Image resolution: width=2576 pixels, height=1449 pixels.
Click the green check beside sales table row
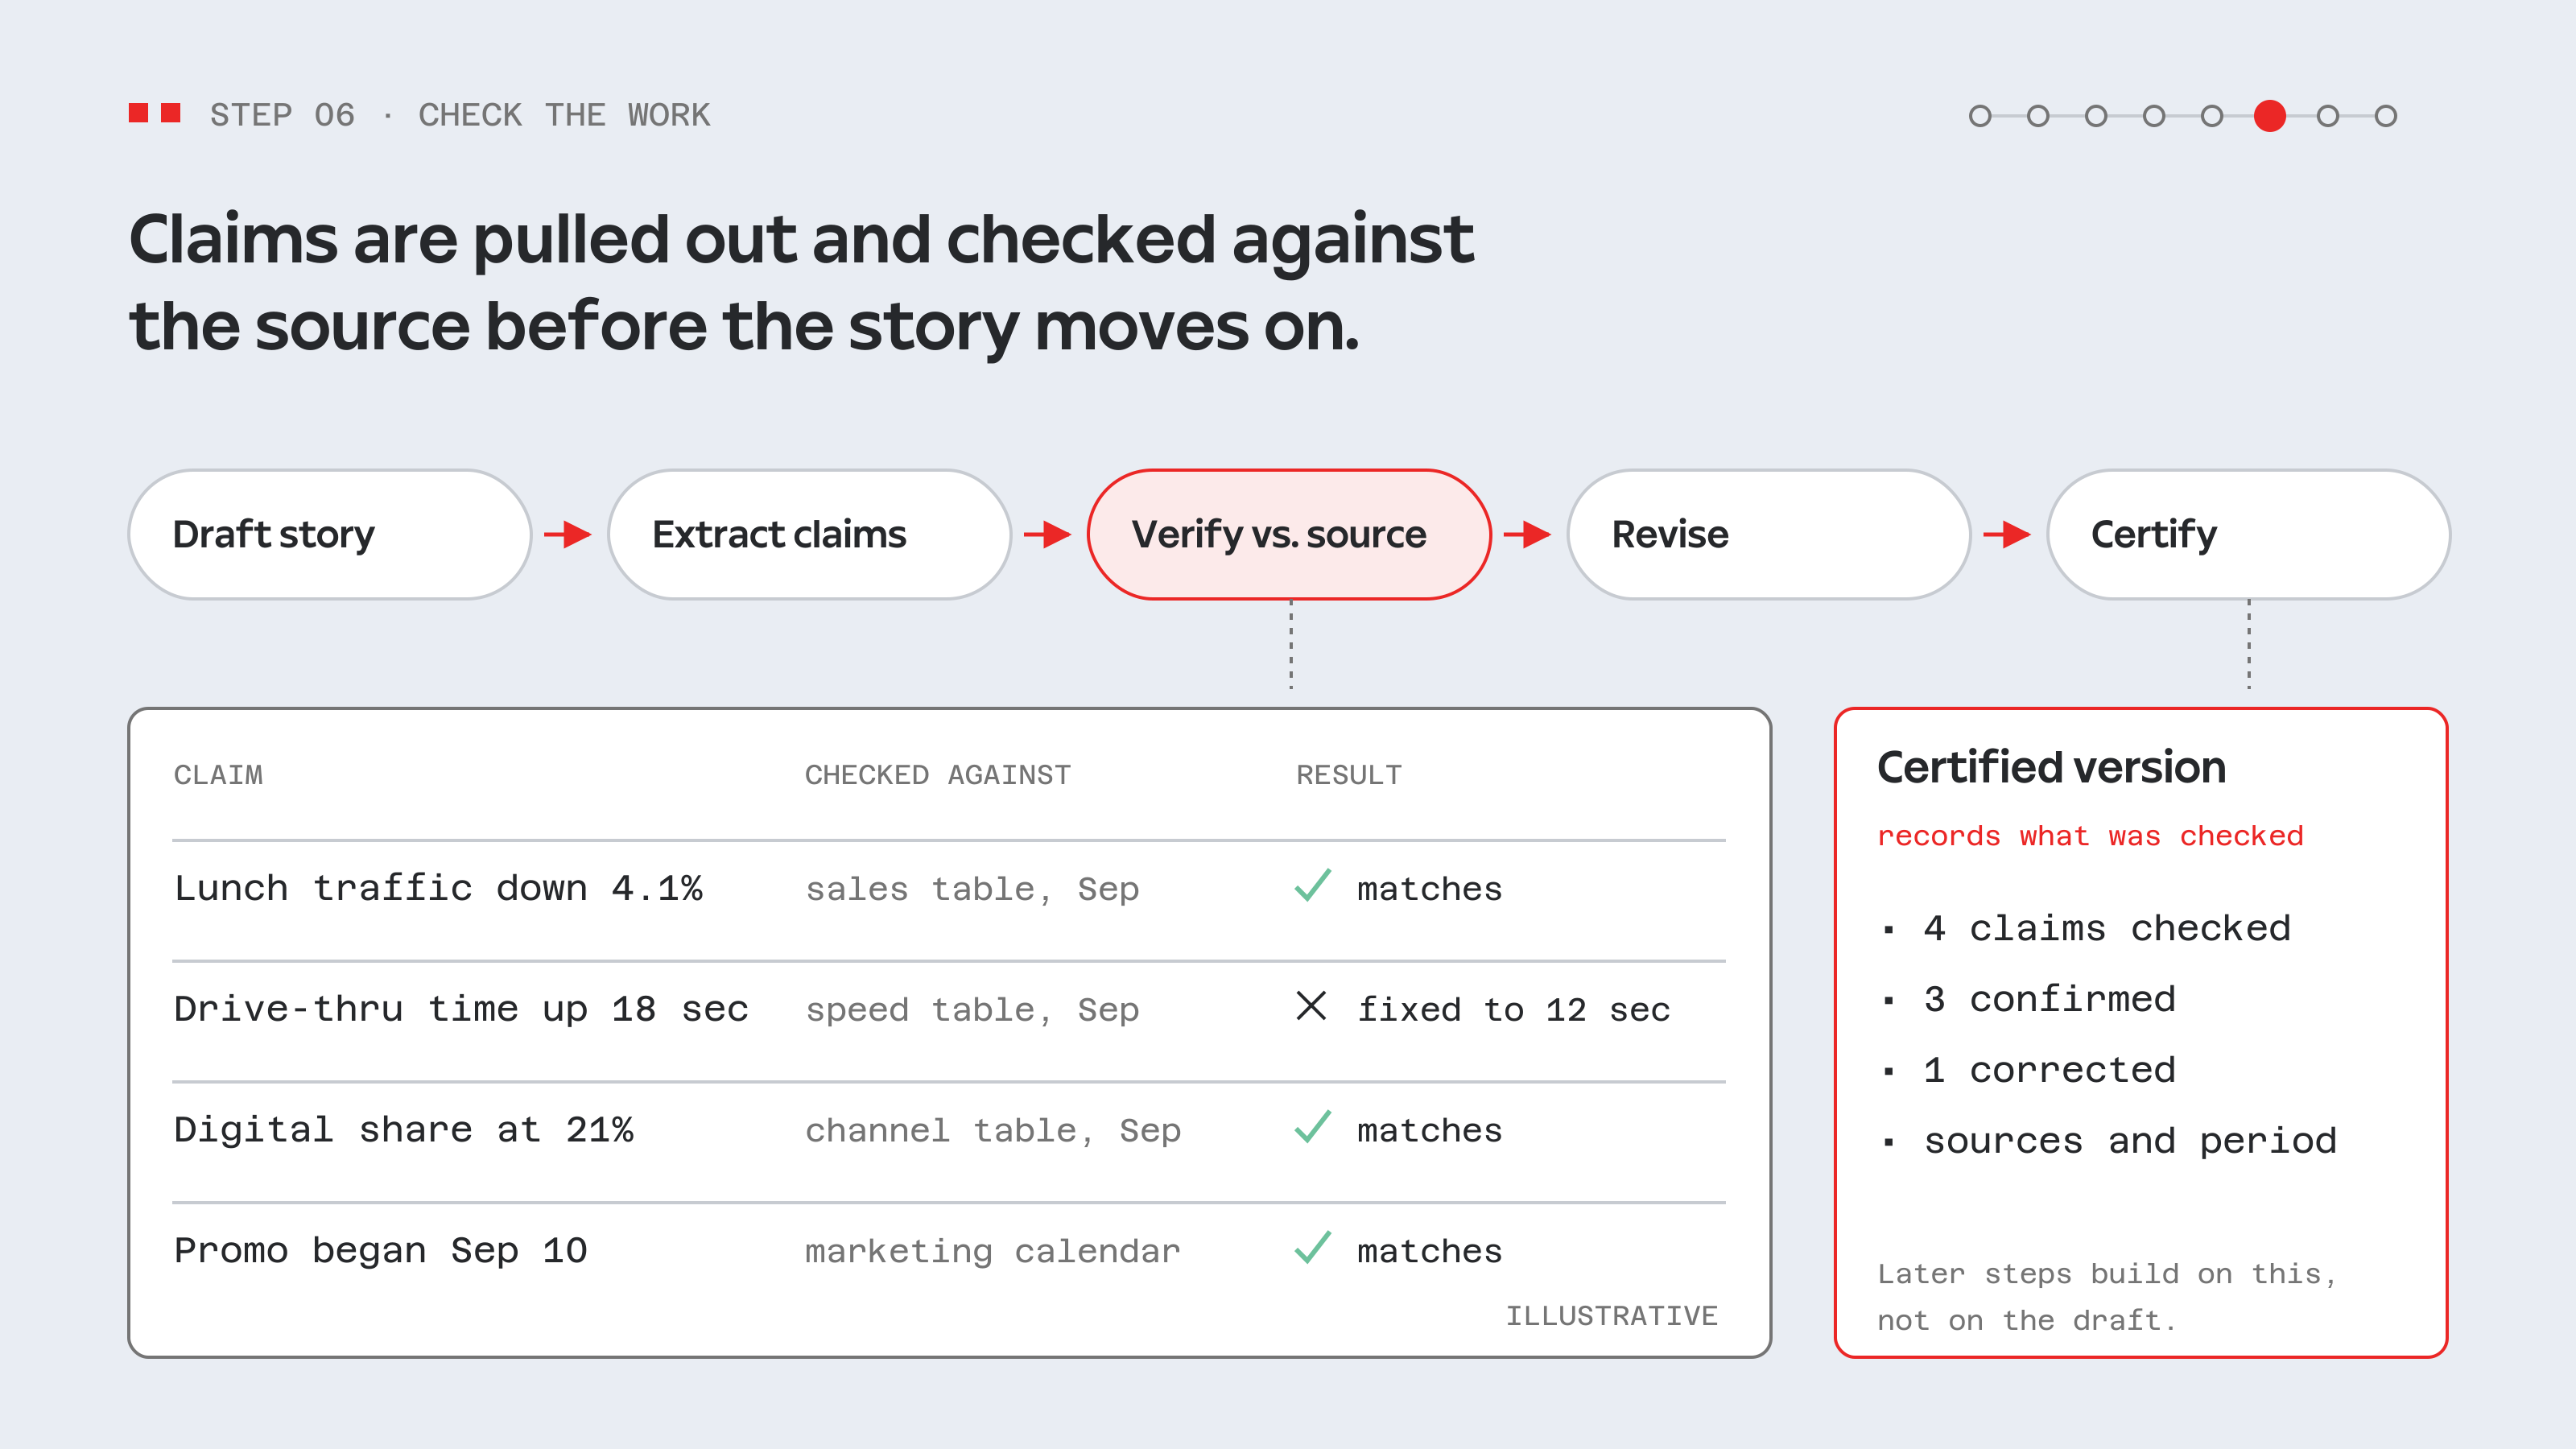(1312, 885)
